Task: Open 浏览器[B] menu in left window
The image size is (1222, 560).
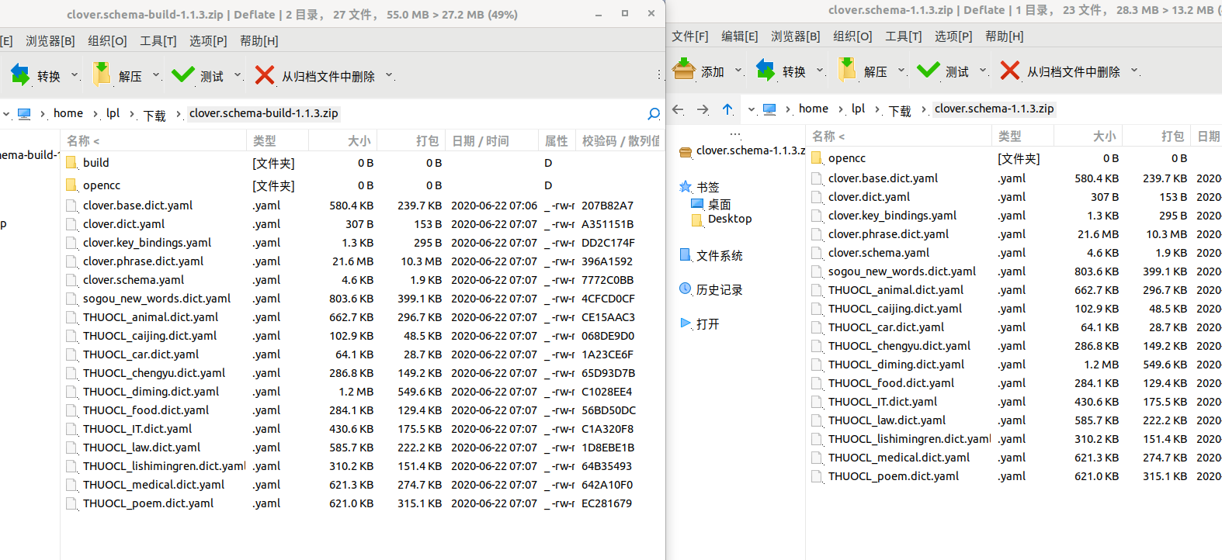Action: click(50, 41)
